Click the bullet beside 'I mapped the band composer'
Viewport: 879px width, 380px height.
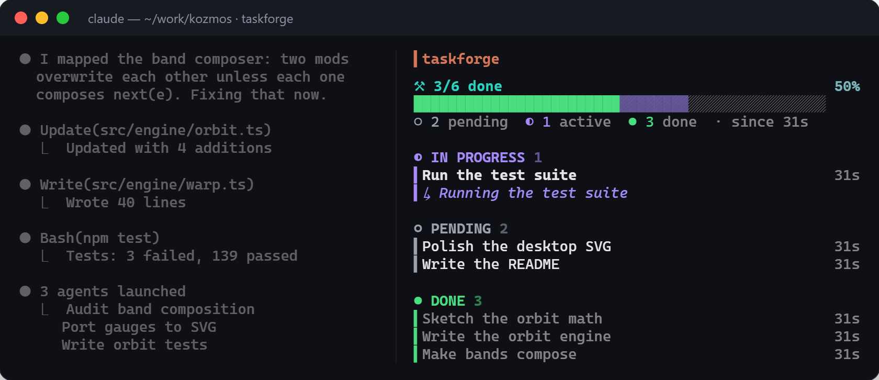point(25,59)
